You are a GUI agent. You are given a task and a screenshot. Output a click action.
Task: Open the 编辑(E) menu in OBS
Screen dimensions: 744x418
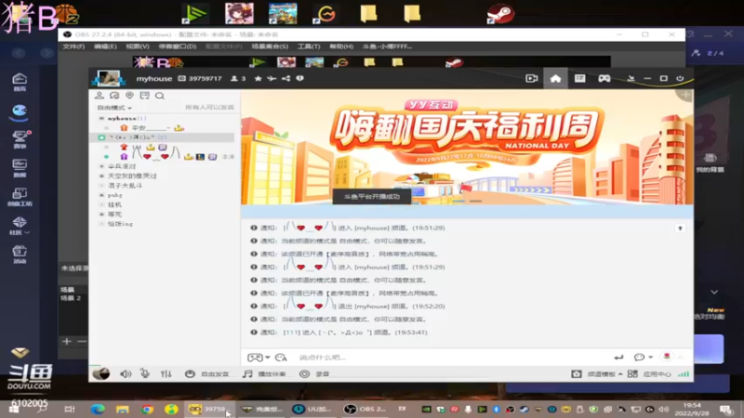[x=105, y=46]
